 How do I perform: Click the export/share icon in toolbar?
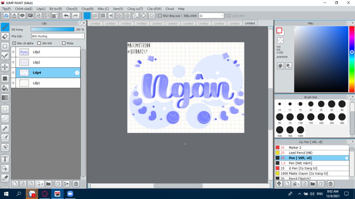[14, 16]
